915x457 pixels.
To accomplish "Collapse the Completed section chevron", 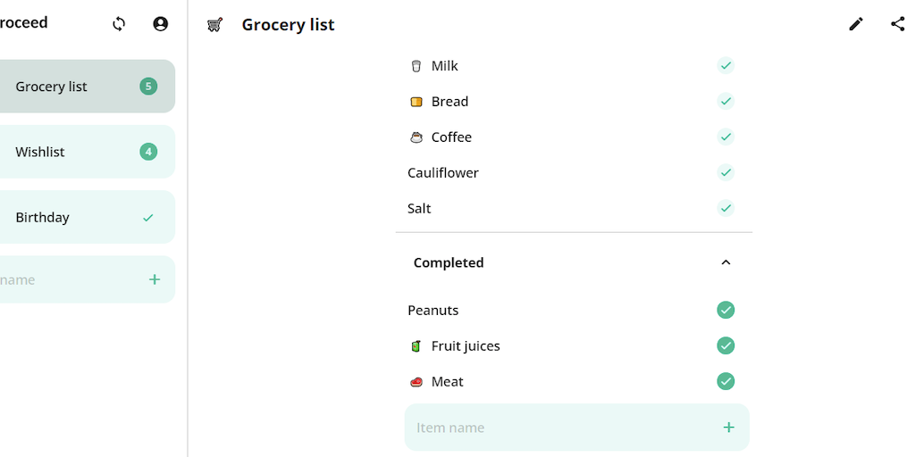I will click(x=726, y=262).
